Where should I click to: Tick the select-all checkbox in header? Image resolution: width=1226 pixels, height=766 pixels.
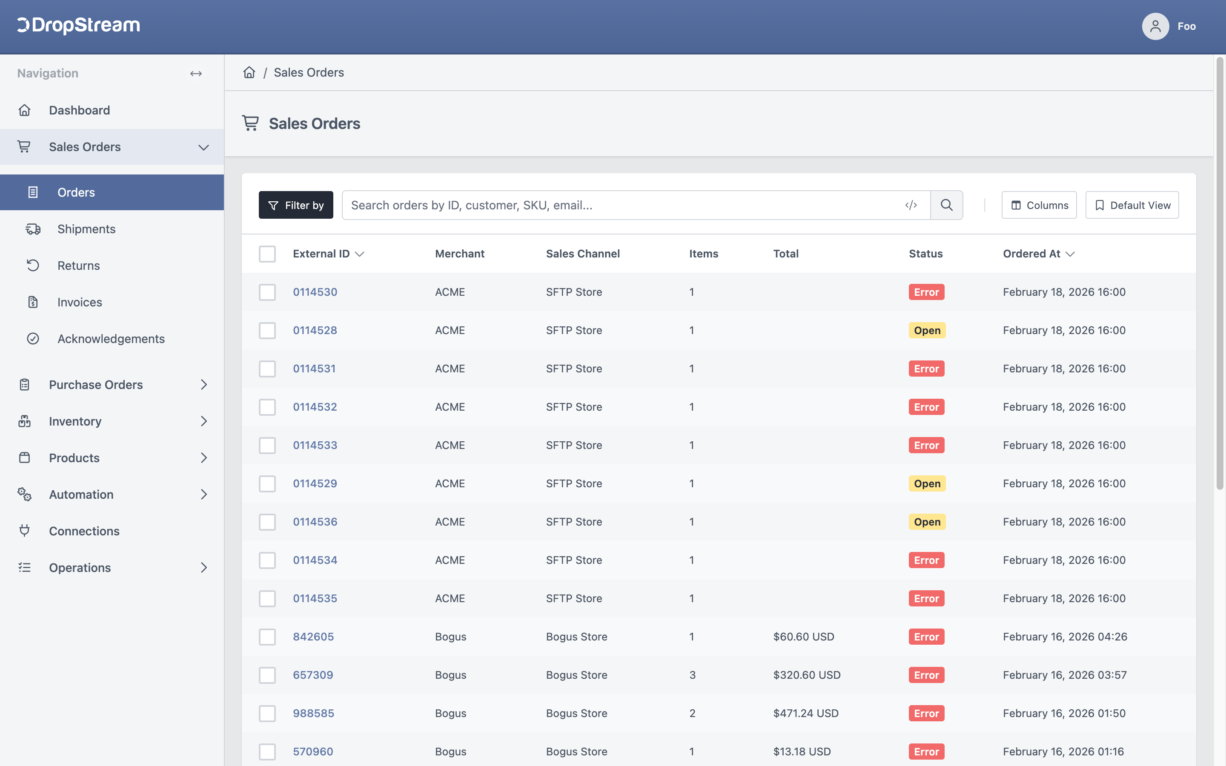point(267,254)
